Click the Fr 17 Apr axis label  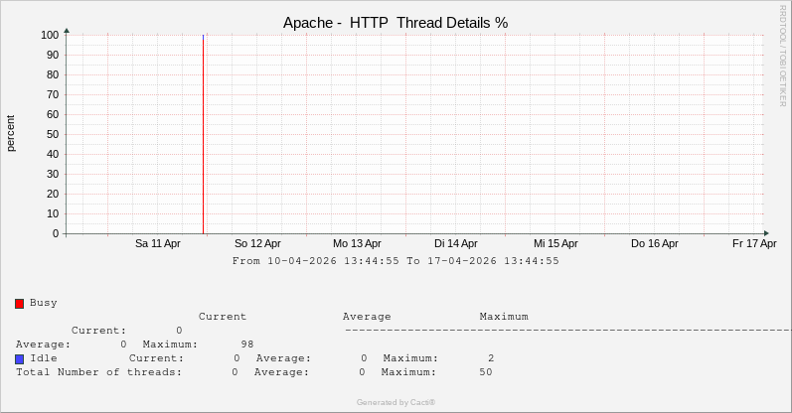(754, 243)
